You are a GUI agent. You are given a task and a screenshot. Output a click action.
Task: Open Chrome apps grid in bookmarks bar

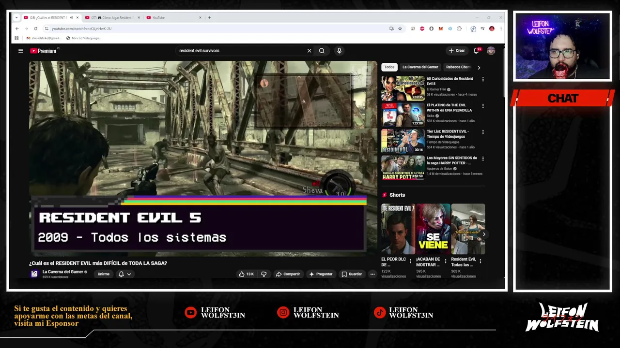pos(16,38)
